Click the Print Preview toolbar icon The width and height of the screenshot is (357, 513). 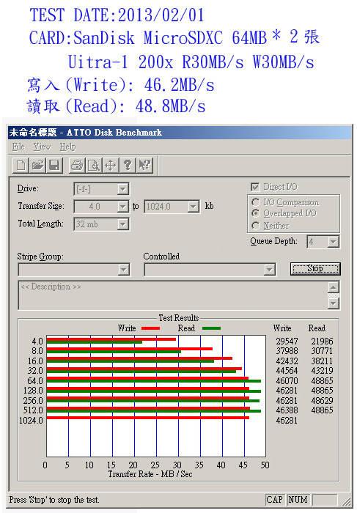click(94, 165)
